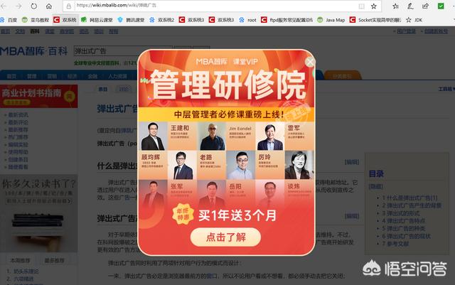Click the browser refresh icon

click(34, 6)
